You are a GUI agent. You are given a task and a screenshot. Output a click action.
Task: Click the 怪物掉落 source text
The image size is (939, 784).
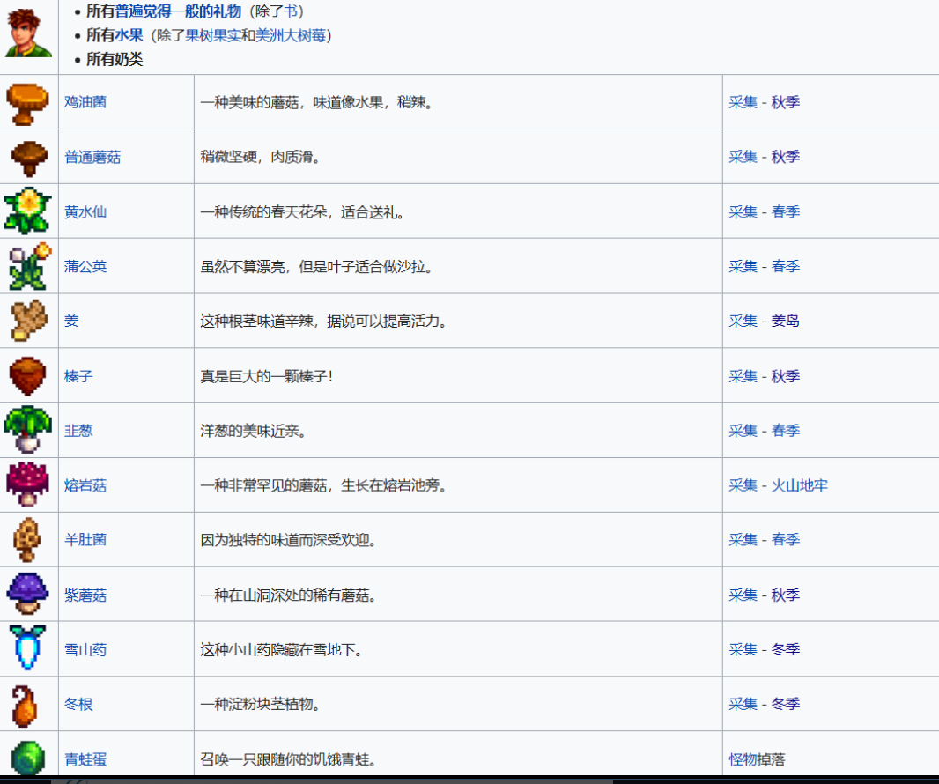pyautogui.click(x=757, y=759)
